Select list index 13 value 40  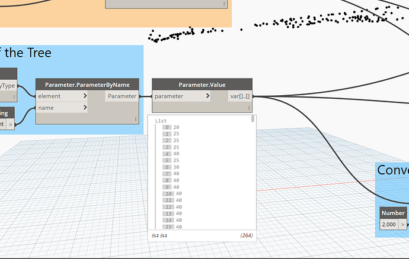point(172,213)
